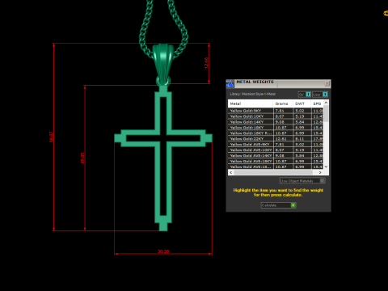Sort by the Grams column header
Image resolution: width=388 pixels, height=291 pixels.
tap(283, 103)
